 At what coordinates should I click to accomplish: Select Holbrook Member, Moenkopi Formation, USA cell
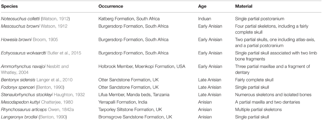[x=142, y=66]
